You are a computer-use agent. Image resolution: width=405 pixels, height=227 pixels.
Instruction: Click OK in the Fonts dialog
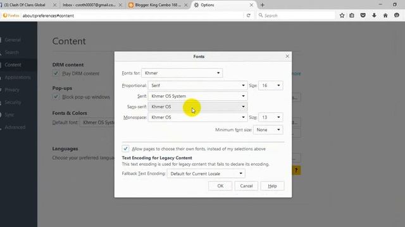click(220, 186)
